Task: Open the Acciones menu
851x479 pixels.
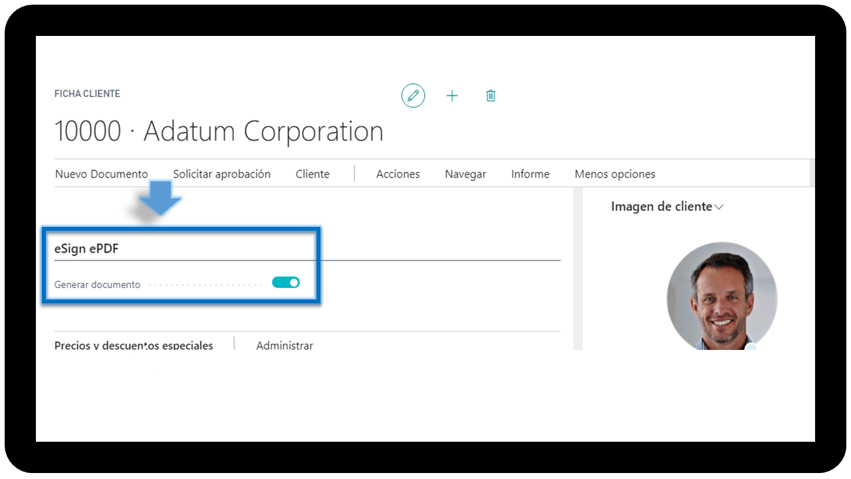Action: pyautogui.click(x=398, y=174)
